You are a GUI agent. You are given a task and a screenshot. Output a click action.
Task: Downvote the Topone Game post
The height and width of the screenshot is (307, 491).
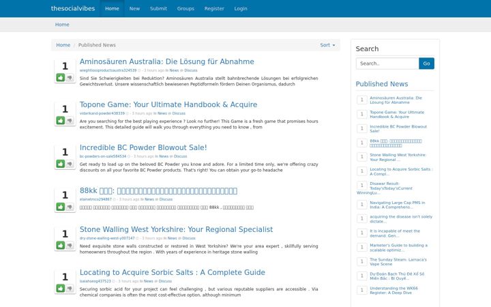(x=70, y=120)
